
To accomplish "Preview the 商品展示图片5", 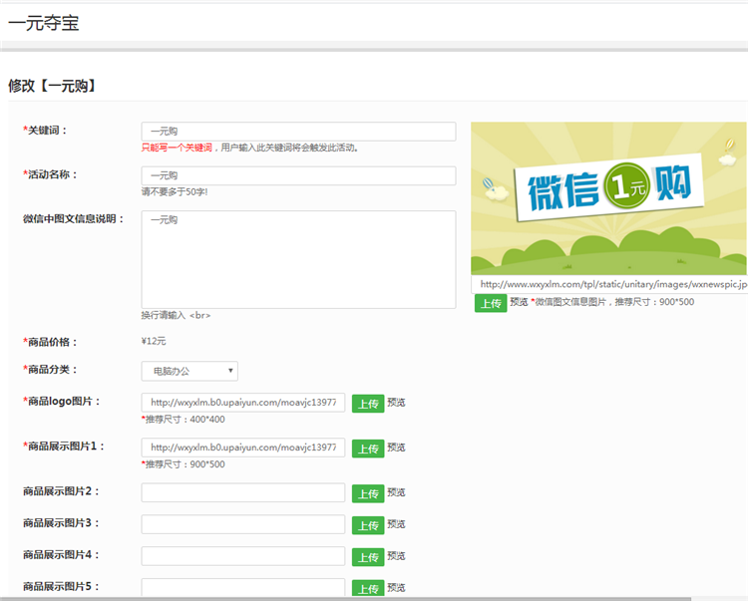I will point(396,587).
